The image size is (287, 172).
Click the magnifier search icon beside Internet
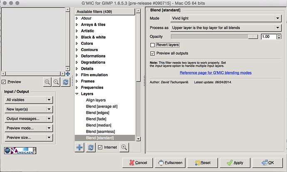coord(124,148)
